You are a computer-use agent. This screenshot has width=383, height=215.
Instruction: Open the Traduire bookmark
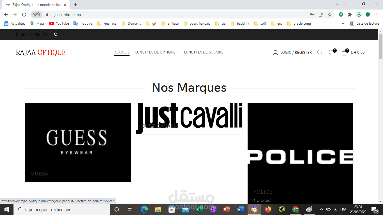pos(83,24)
